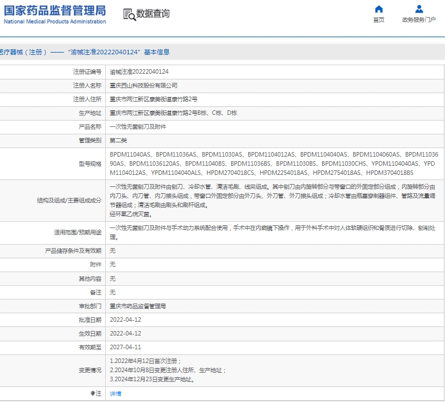
Task: Click the 审批部门 label
Action: pos(90,306)
